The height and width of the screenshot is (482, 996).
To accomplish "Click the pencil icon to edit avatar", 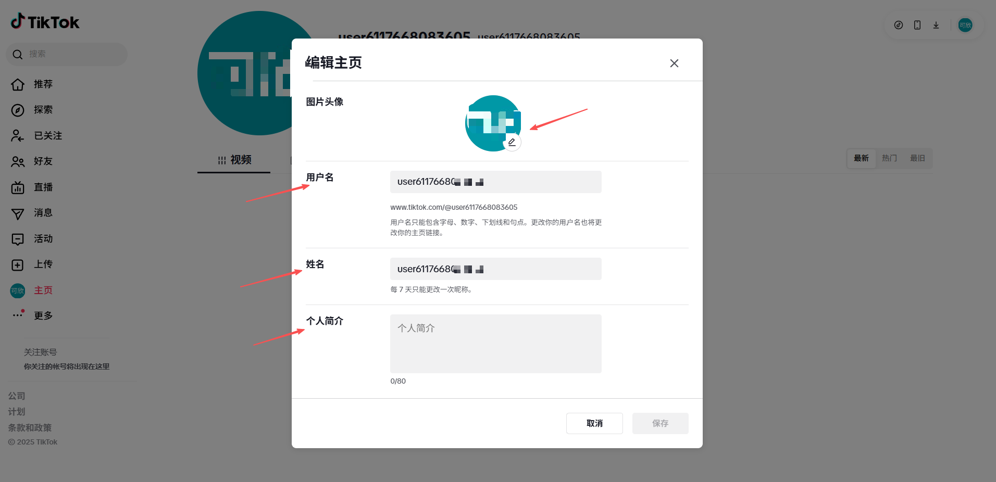I will 512,142.
